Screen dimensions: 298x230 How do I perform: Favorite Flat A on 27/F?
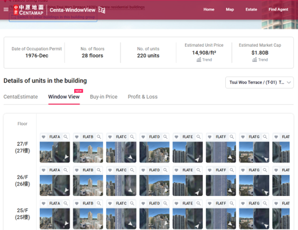tap(44, 137)
